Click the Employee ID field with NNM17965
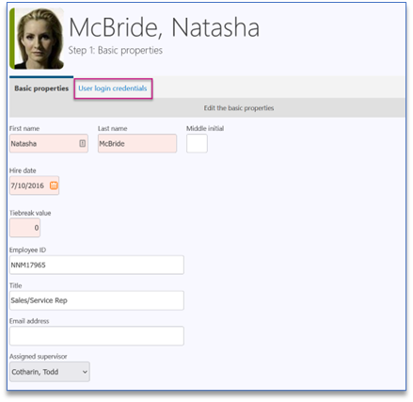Image resolution: width=413 pixels, height=402 pixels. coord(97,265)
